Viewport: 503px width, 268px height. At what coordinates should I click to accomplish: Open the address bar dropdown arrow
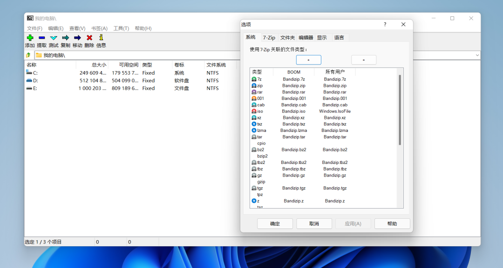(x=477, y=55)
